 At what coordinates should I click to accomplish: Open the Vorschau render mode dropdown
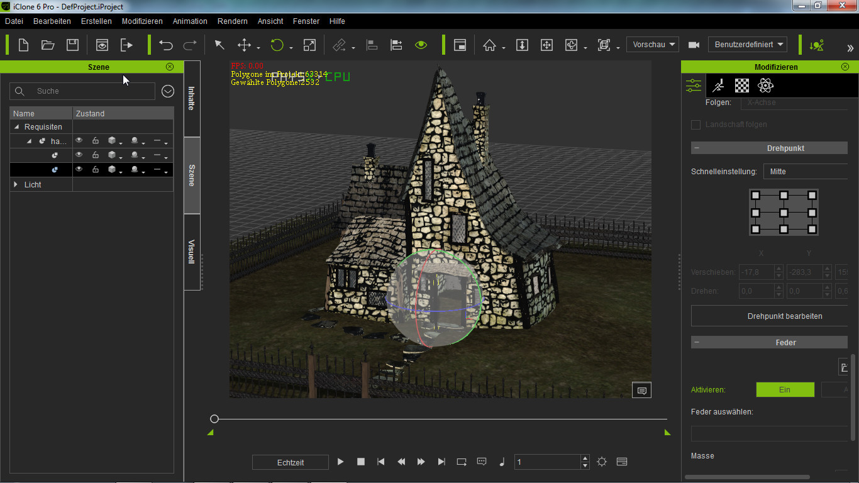click(653, 45)
